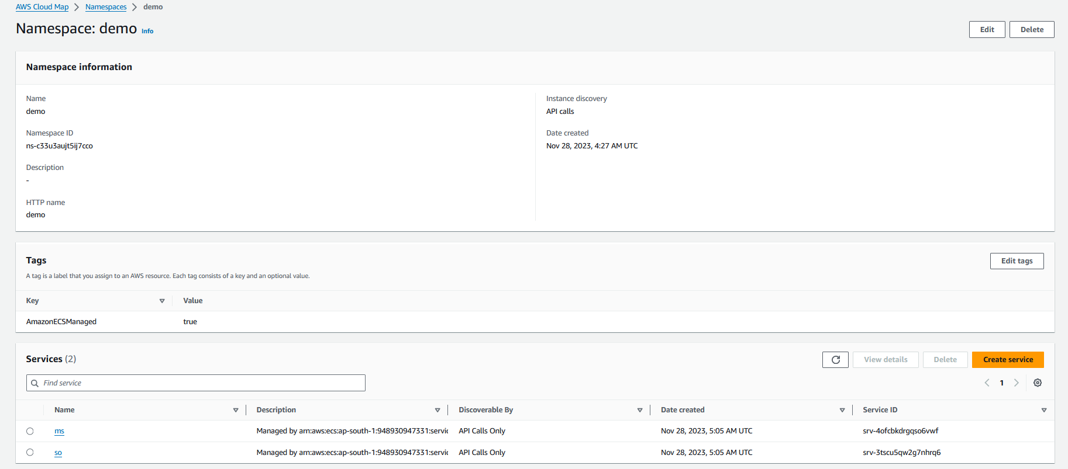Go to next page of services
This screenshot has height=469, width=1068.
point(1017,383)
